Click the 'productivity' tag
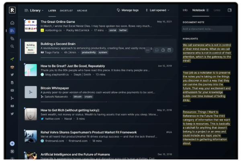The width and height of the screenshot is (241, 161). (x=89, y=52)
